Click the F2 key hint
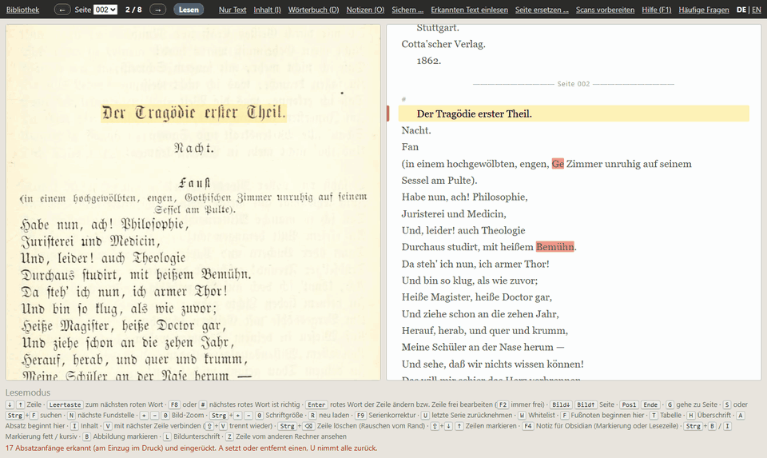The width and height of the screenshot is (767, 458). 503,404
